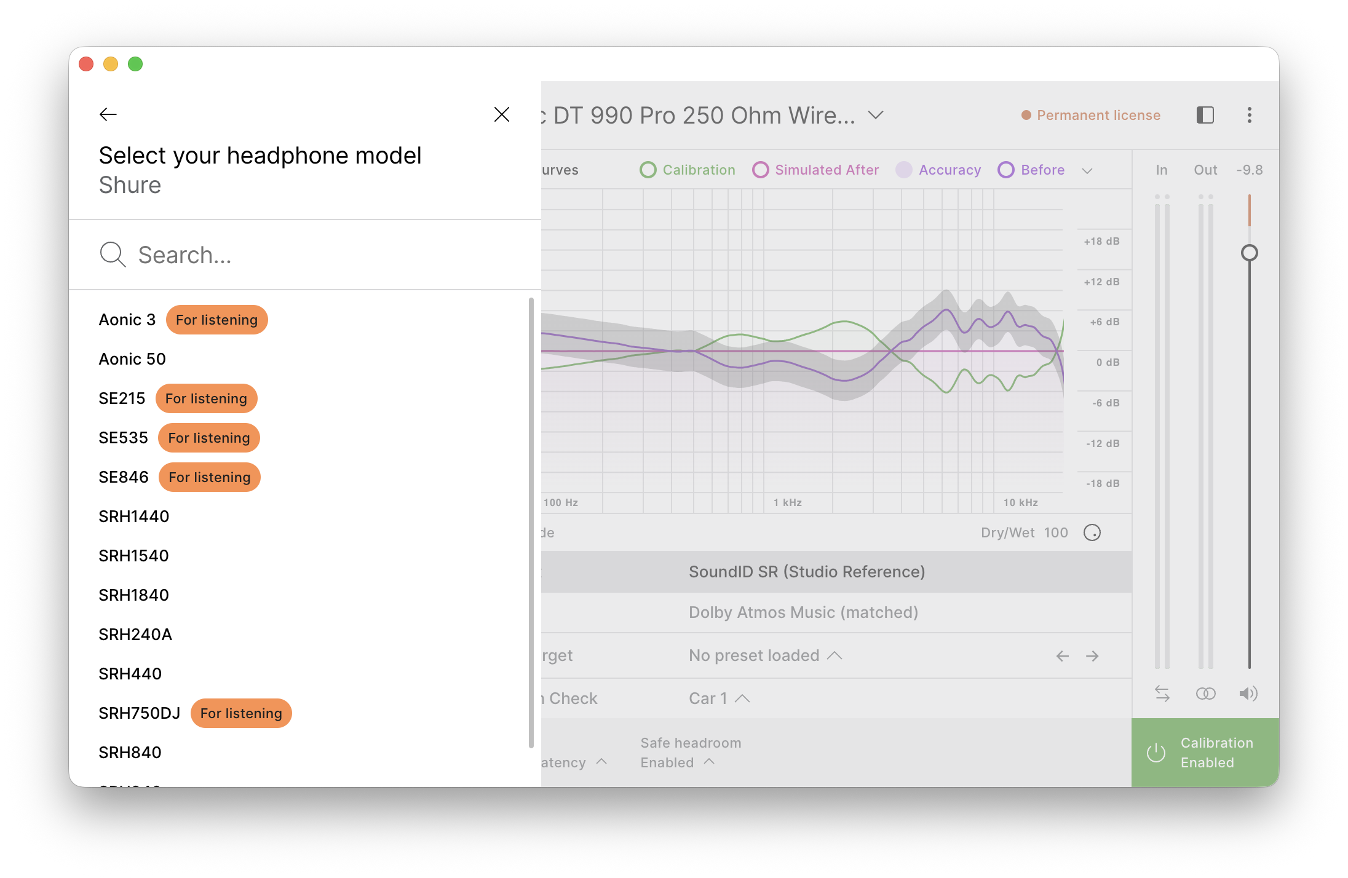
Task: Choose SRH840 headphone model
Action: 130,753
